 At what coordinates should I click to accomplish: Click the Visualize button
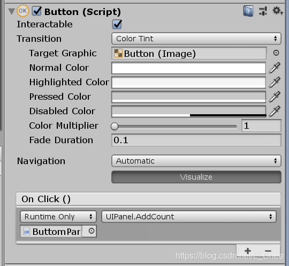coord(196,177)
